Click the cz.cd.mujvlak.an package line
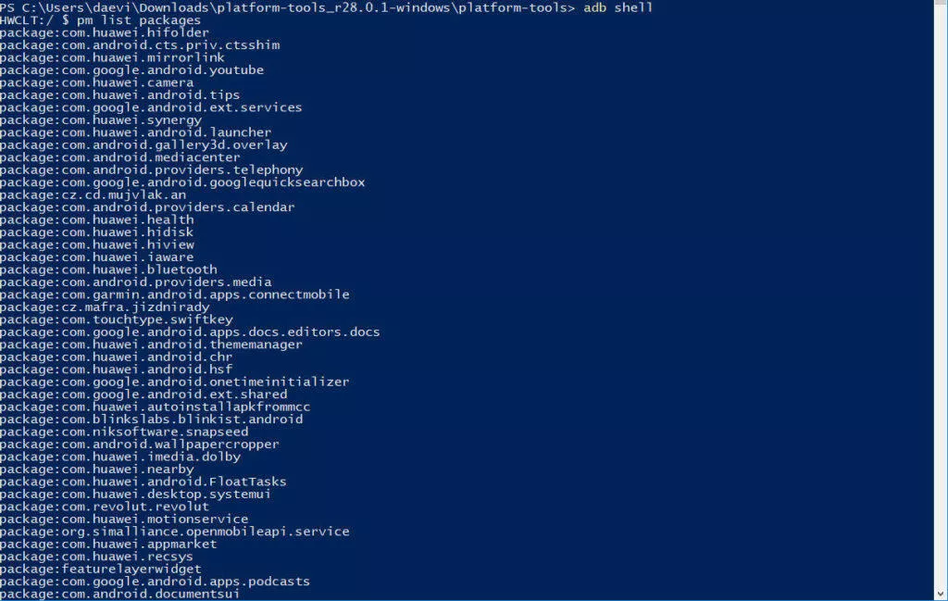The image size is (948, 601). click(94, 194)
